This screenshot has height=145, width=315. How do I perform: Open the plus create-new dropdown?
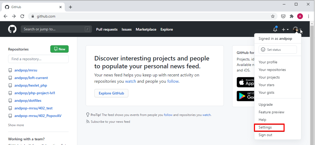pyautogui.click(x=285, y=30)
